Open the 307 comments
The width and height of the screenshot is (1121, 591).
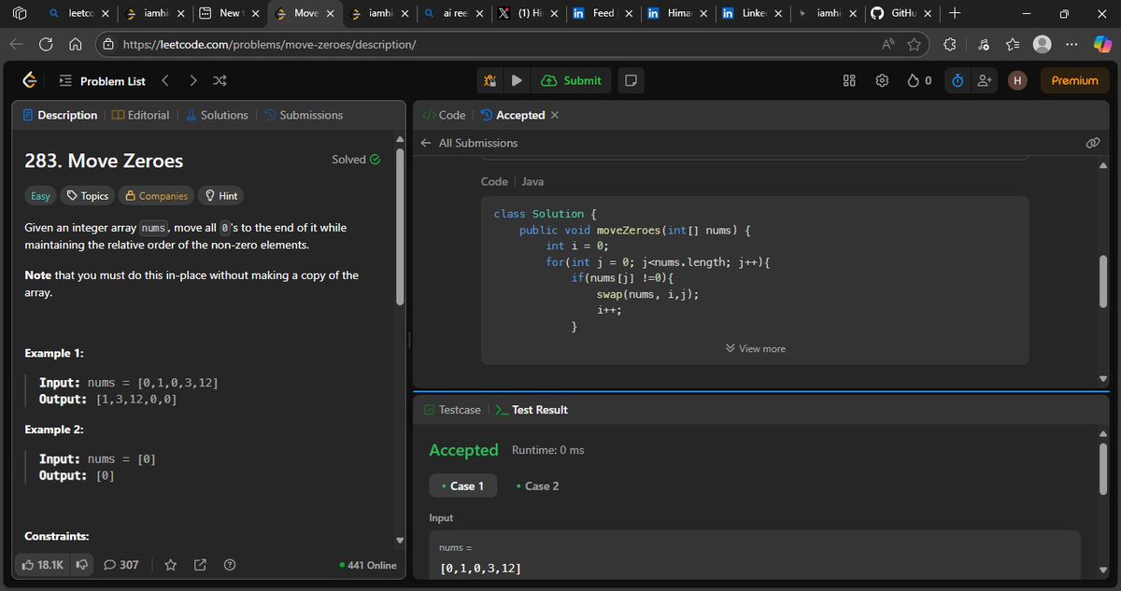(121, 565)
